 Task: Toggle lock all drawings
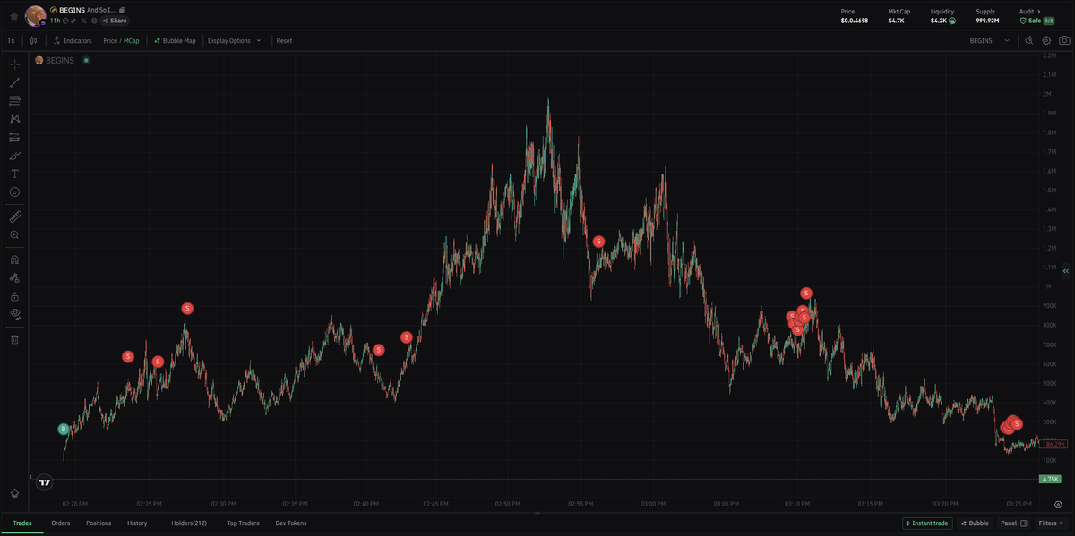14,296
